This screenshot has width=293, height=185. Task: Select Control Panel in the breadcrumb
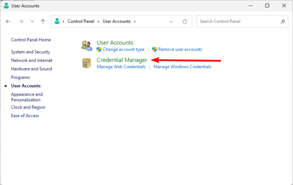tap(81, 22)
